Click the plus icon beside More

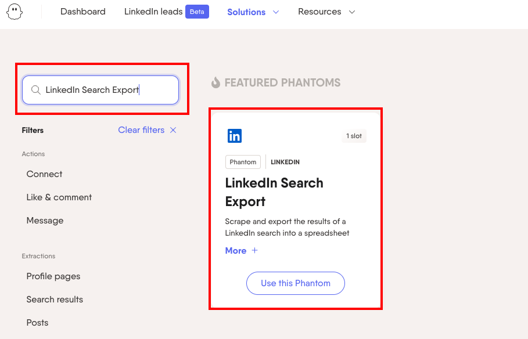[x=254, y=251]
